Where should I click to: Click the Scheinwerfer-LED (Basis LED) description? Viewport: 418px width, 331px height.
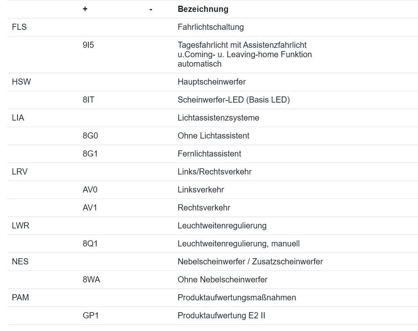[x=233, y=100]
